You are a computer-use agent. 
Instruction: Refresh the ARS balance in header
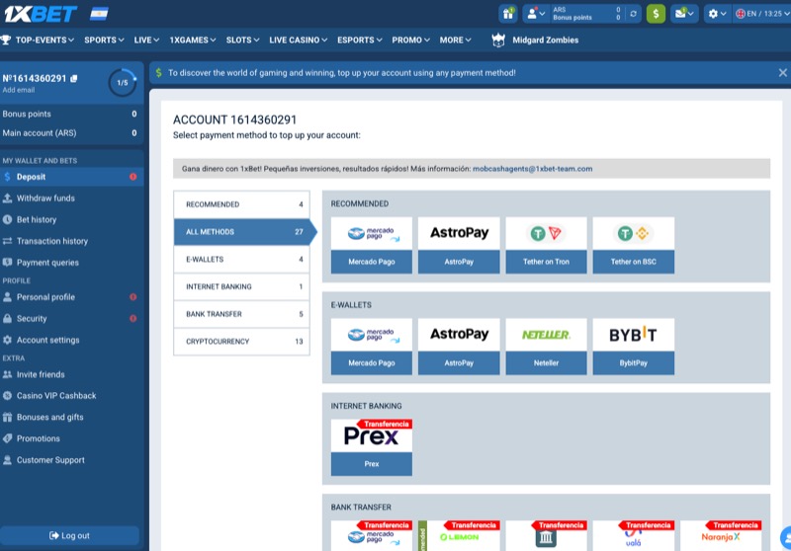633,14
